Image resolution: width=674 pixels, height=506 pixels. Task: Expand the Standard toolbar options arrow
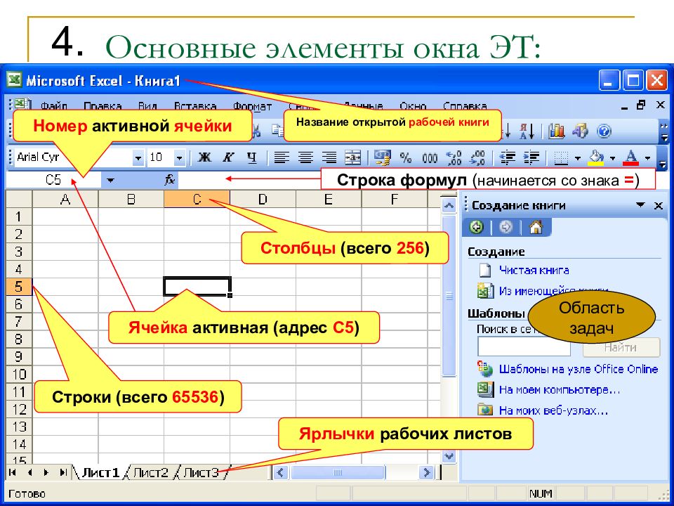pos(665,131)
